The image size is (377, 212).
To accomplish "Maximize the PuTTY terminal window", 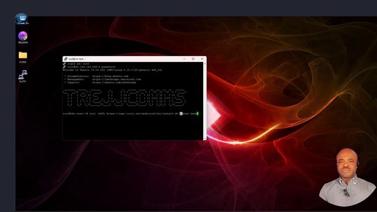I will tap(193, 59).
